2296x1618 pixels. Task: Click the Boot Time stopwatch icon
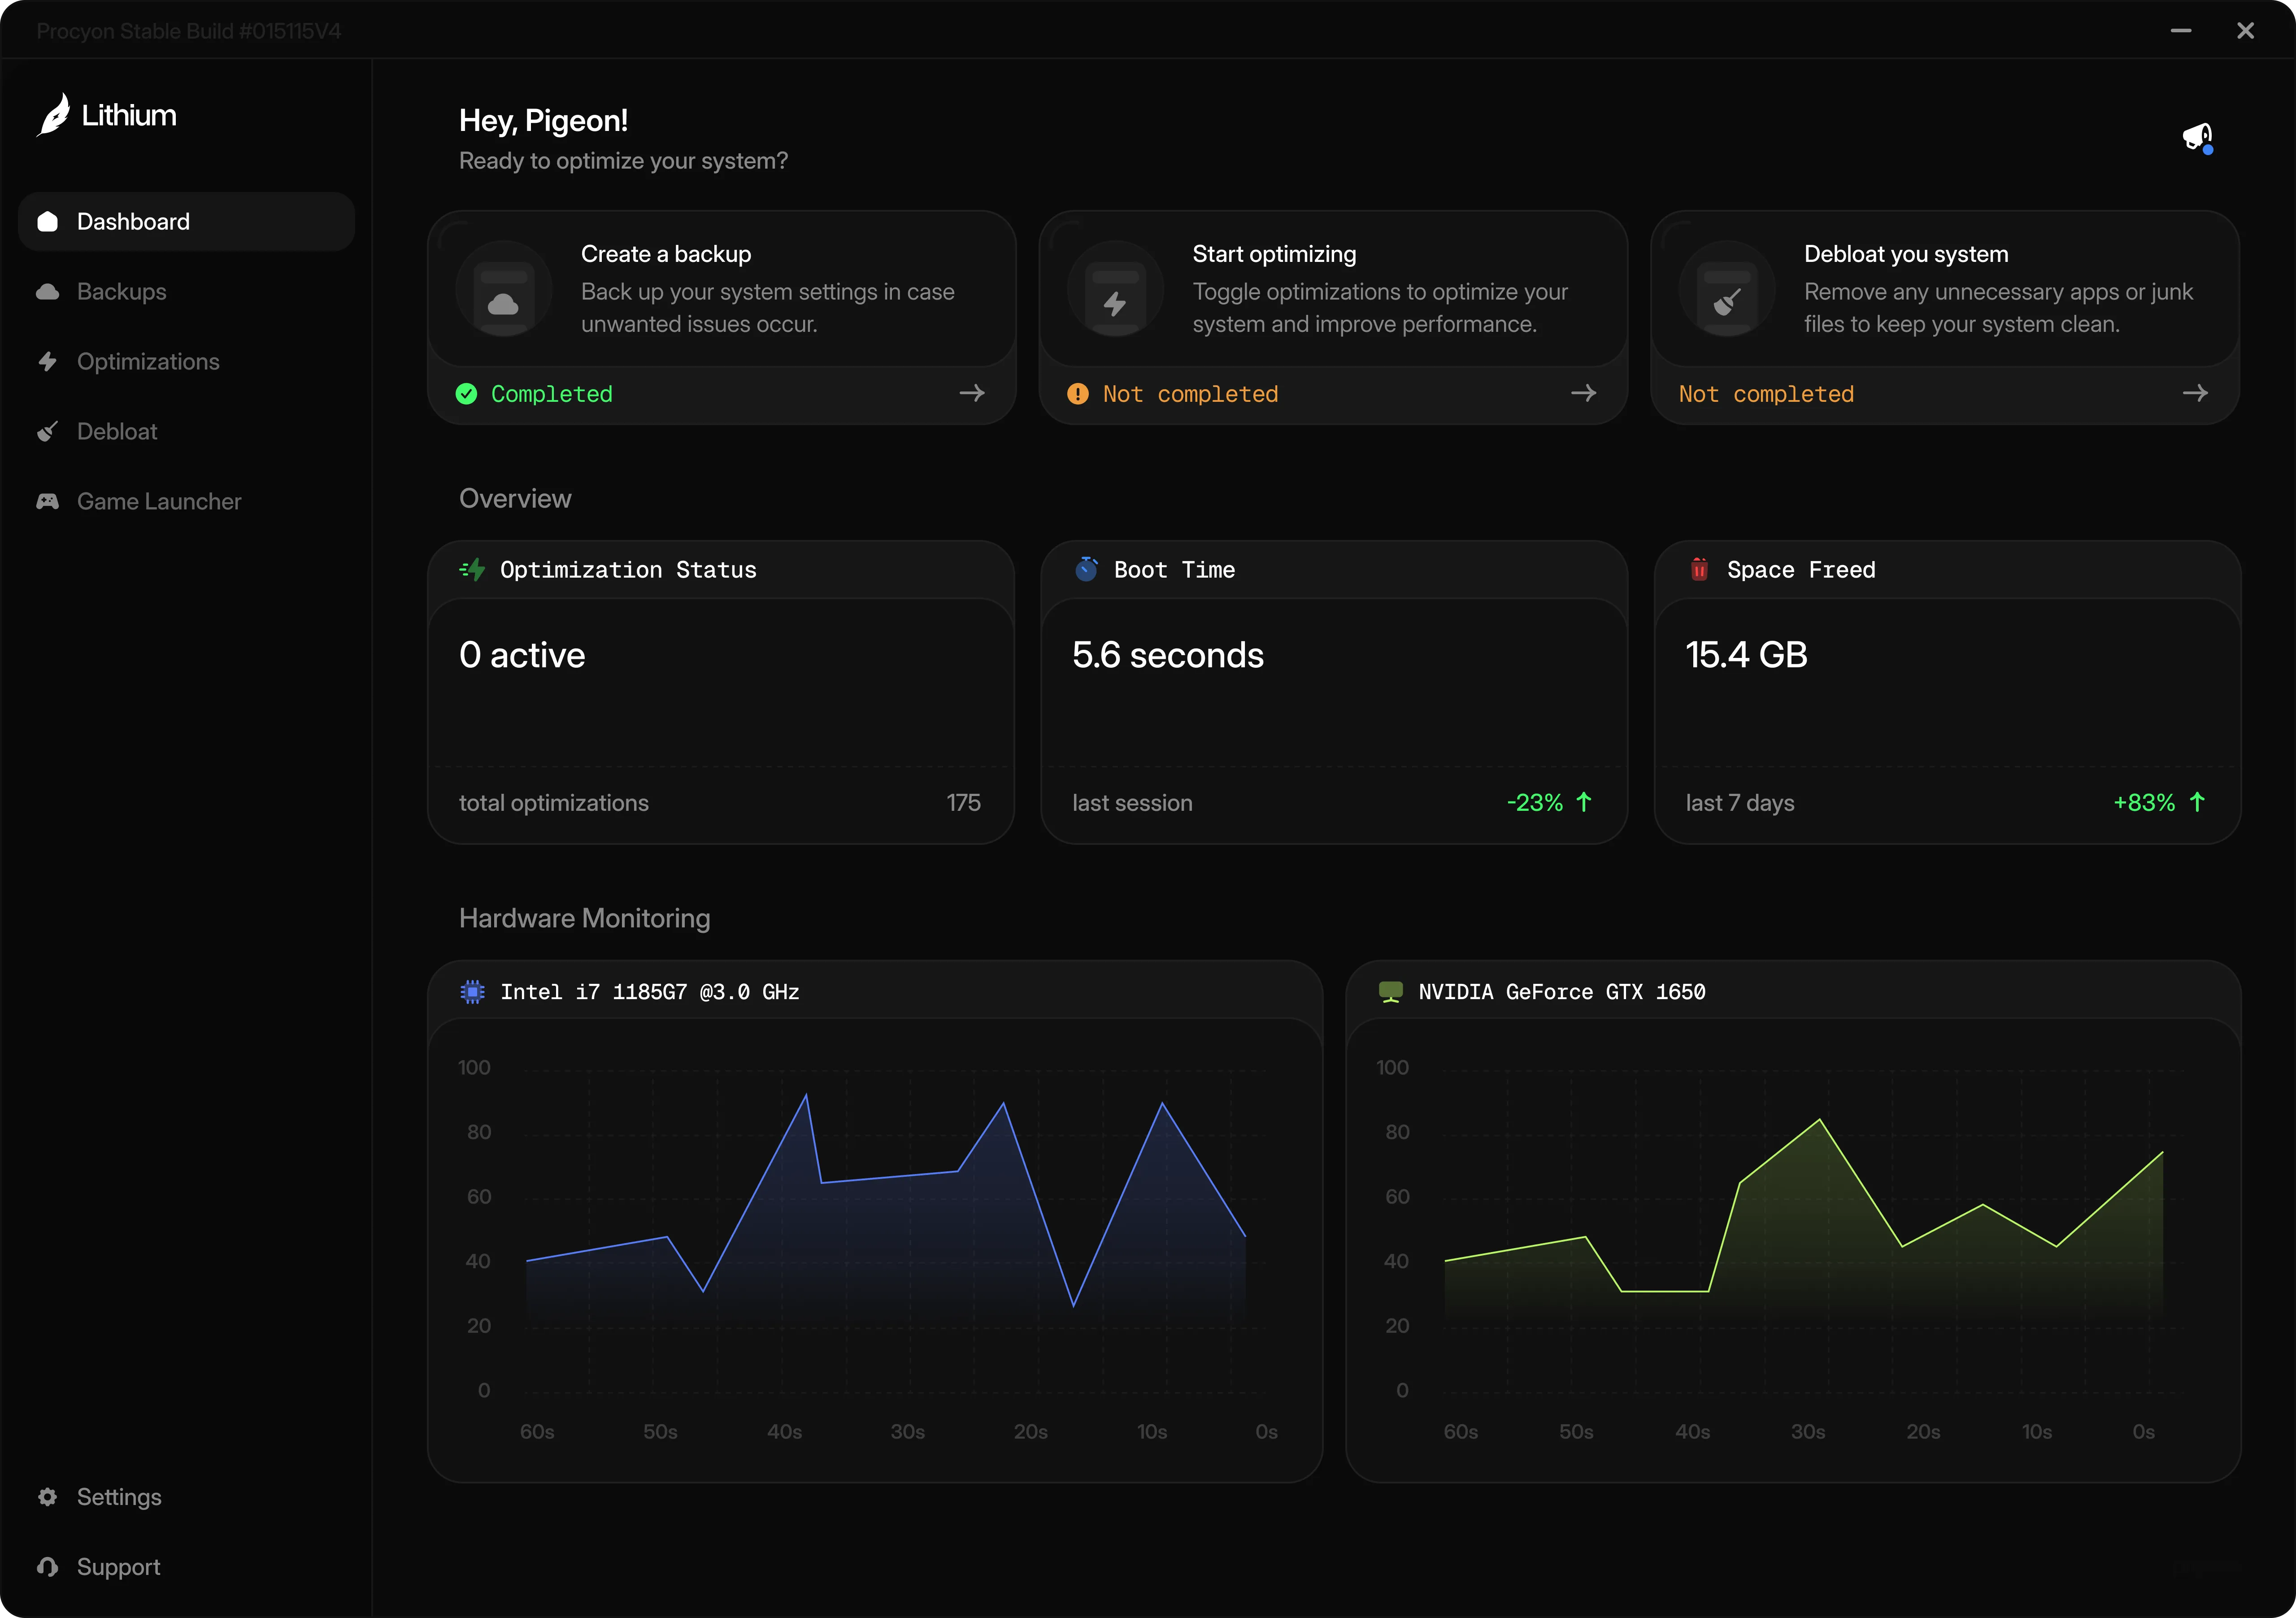[1086, 569]
